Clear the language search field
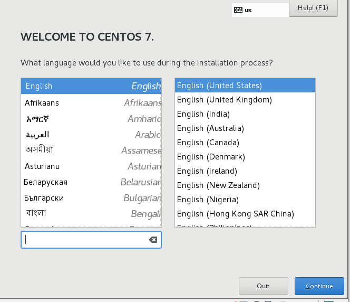The height and width of the screenshot is (302, 350). coord(153,240)
